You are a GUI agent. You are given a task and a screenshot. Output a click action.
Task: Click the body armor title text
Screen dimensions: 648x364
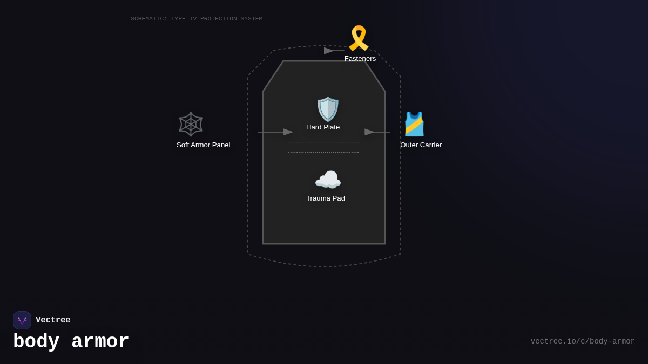click(x=71, y=342)
